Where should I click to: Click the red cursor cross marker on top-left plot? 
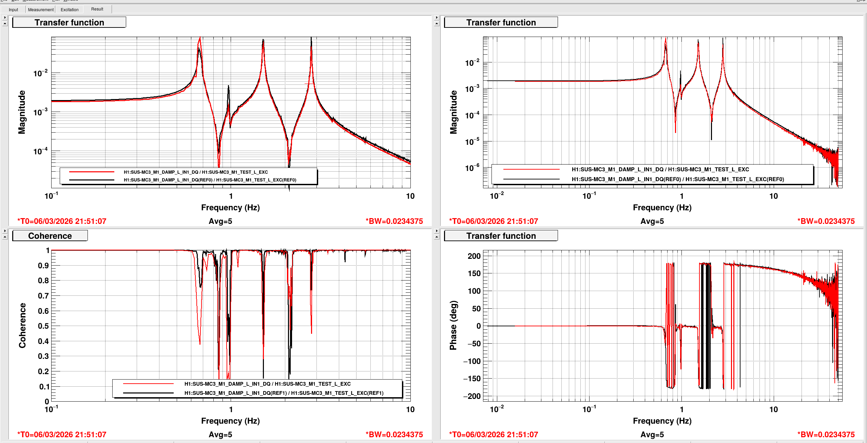(x=309, y=83)
